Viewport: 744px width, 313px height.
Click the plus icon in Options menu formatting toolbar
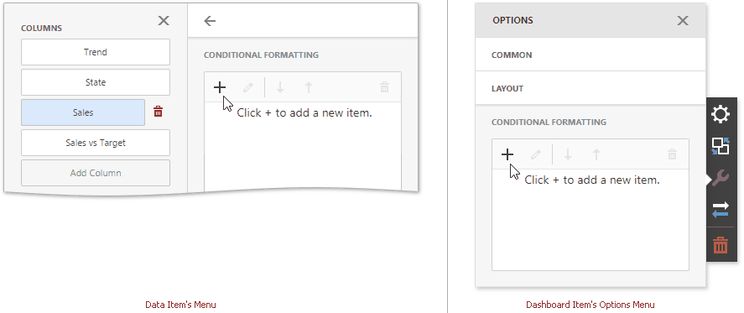[507, 154]
